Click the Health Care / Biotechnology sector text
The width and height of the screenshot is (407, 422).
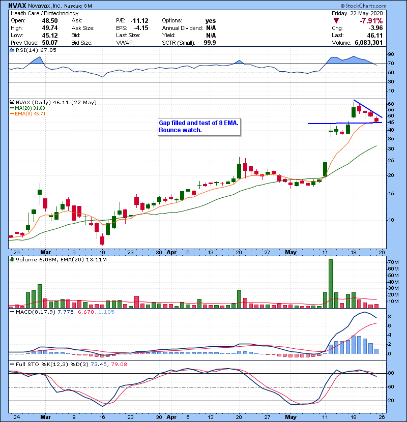(x=44, y=13)
